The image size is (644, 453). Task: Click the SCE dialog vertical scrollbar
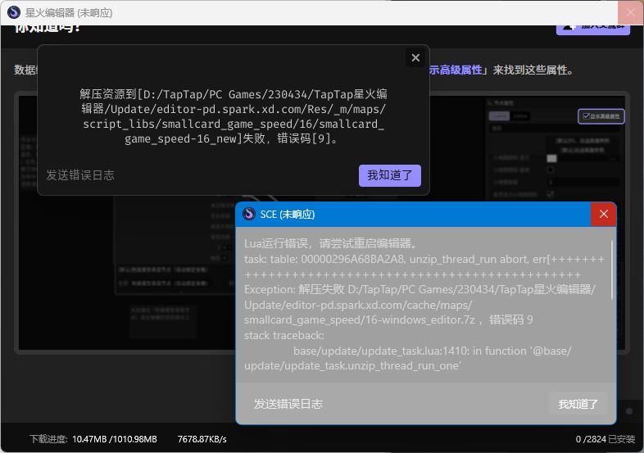611,270
